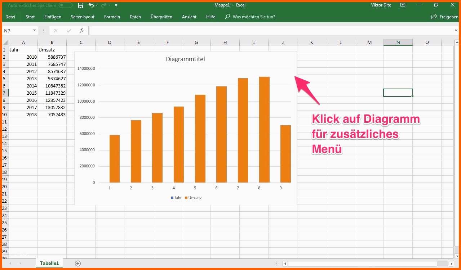This screenshot has width=461, height=270.
Task: Open the Einfügen ribbon tab
Action: pyautogui.click(x=53, y=17)
